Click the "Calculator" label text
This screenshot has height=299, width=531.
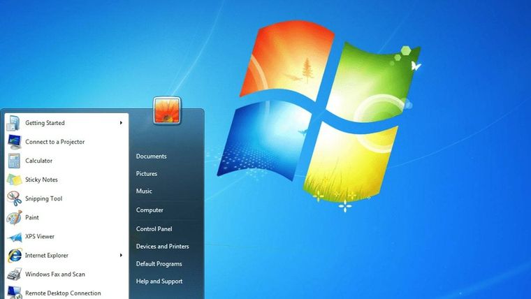tap(38, 161)
